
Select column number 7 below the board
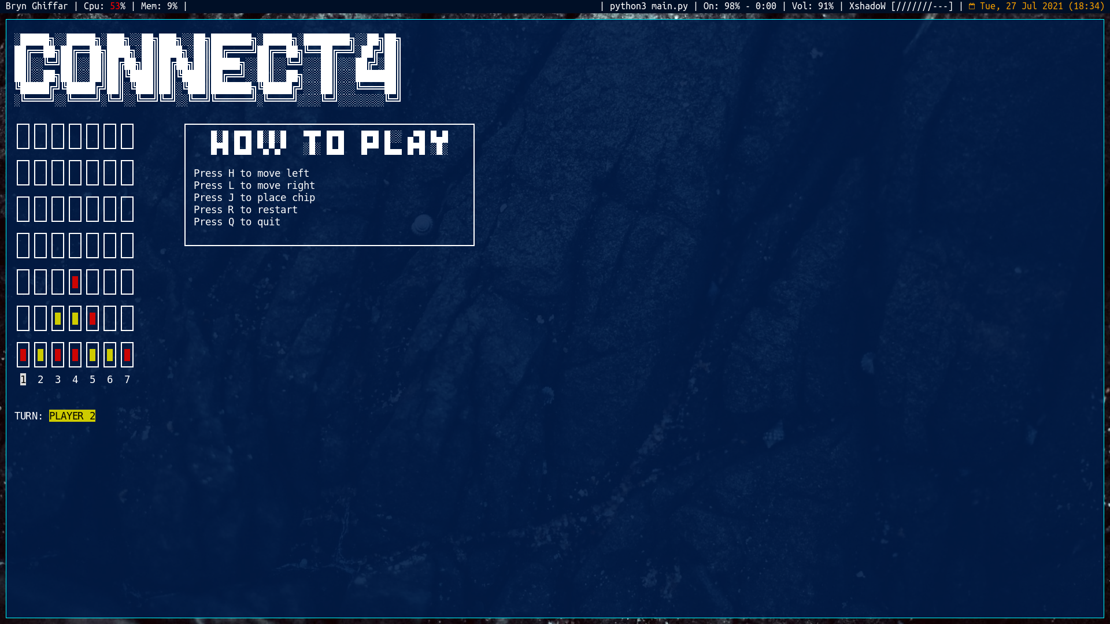[x=127, y=380]
